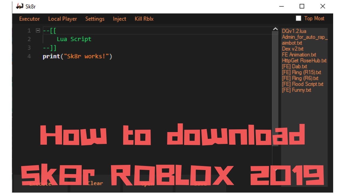Close the Sk8r window
This screenshot has height=194, width=345.
pos(323,6)
